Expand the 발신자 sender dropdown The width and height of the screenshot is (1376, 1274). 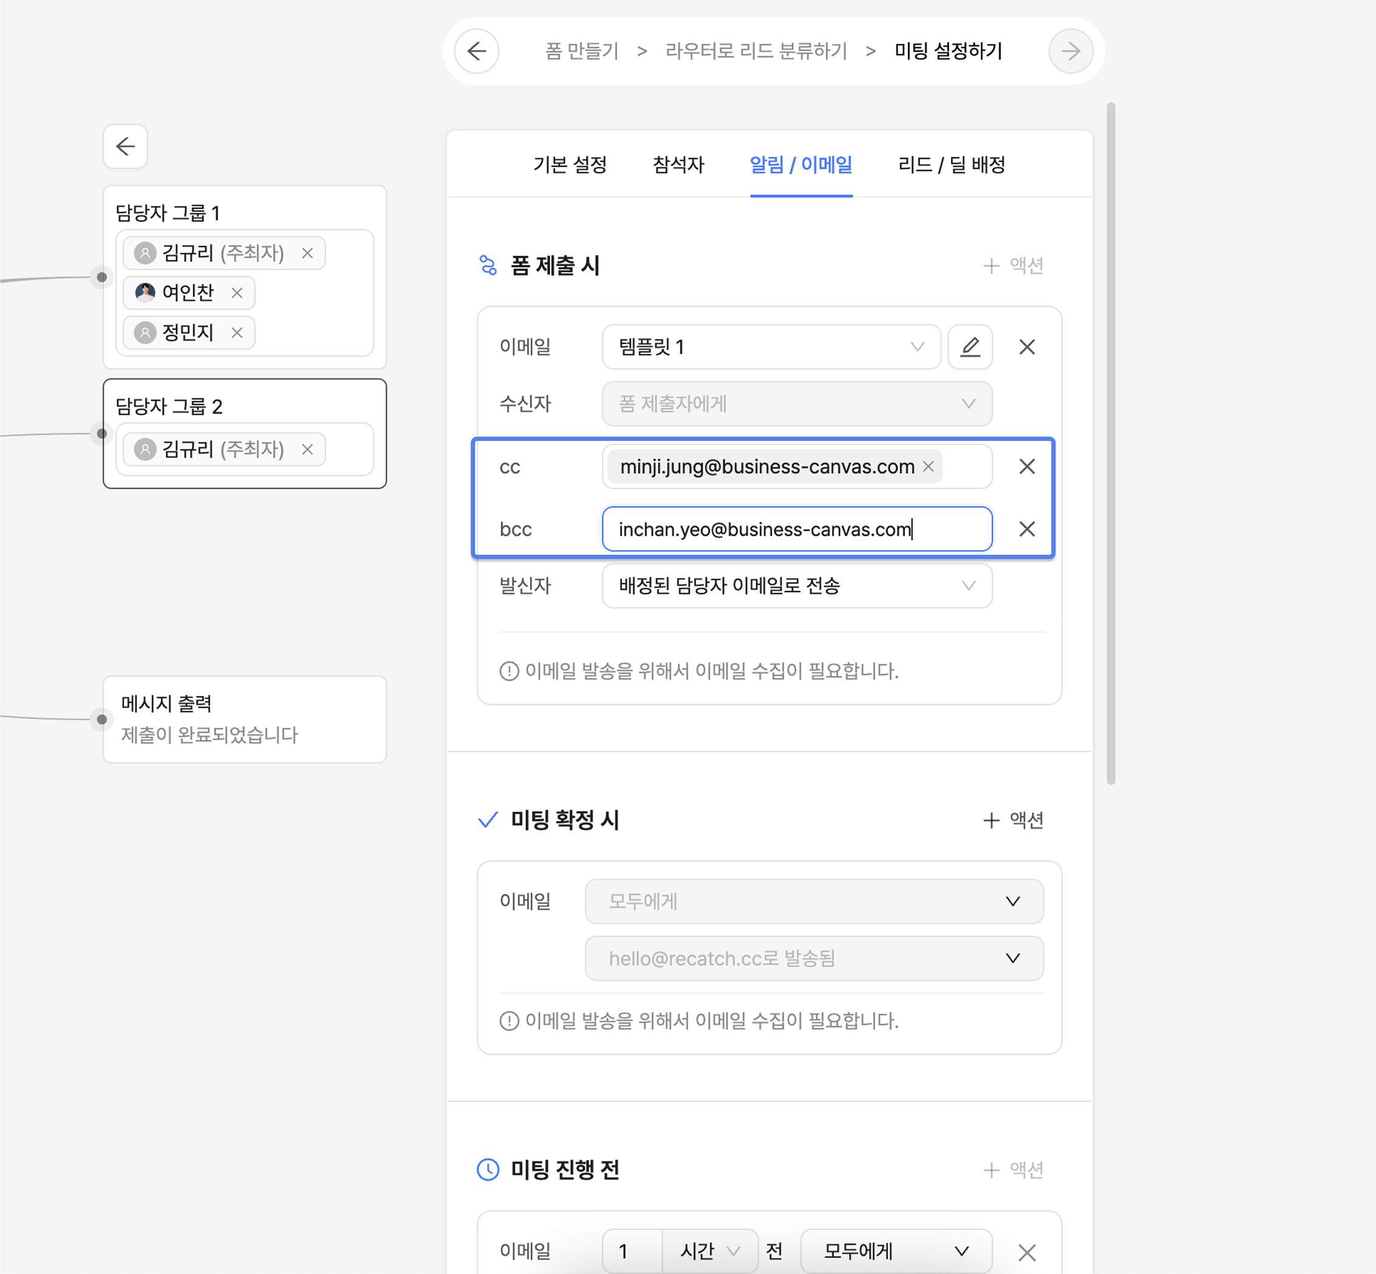(x=796, y=586)
